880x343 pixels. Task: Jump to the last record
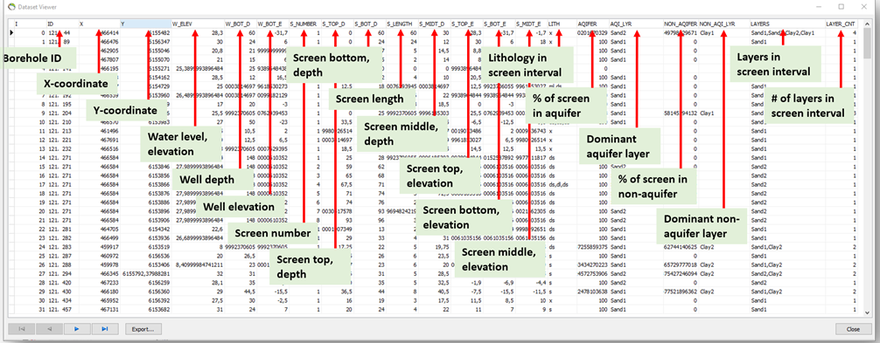click(x=104, y=328)
